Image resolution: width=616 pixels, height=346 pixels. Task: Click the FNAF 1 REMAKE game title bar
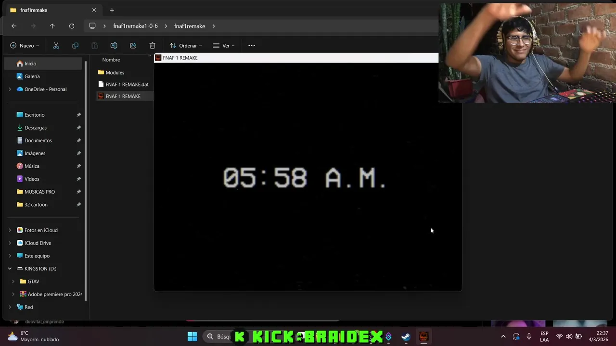pyautogui.click(x=296, y=58)
